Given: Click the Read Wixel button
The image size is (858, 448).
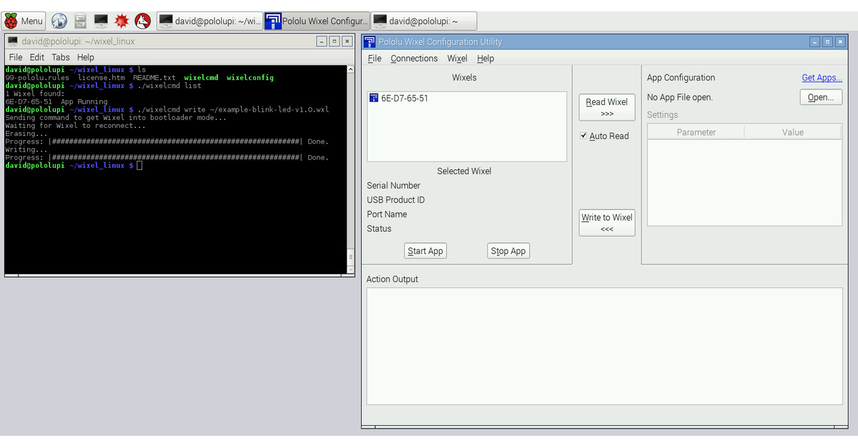Looking at the screenshot, I should click(x=606, y=106).
